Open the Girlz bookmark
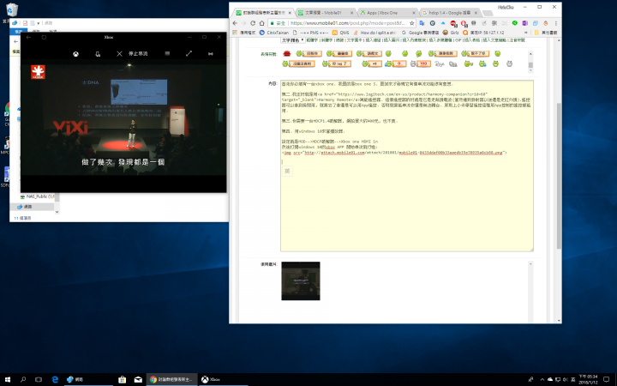Screen dimensions: 617x386 click(451, 33)
